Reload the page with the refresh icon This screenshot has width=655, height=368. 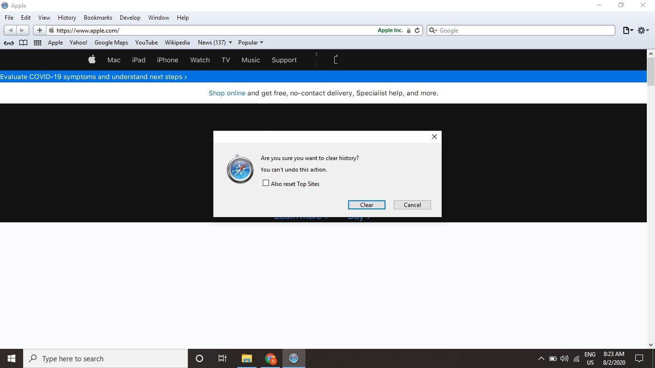[x=417, y=30]
